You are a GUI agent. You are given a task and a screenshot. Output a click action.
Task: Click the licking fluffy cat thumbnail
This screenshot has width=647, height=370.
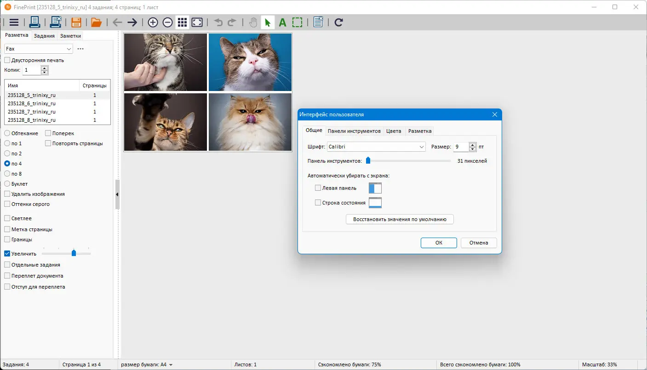point(250,122)
